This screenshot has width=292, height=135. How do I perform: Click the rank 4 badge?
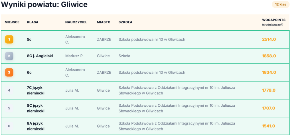[x=9, y=90]
